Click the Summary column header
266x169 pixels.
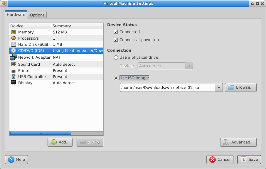point(77,26)
